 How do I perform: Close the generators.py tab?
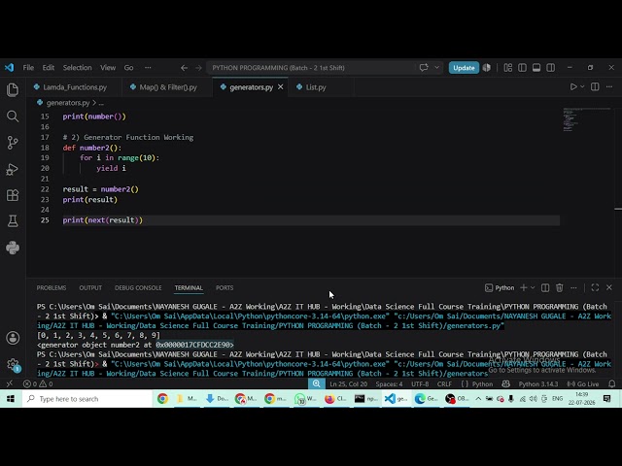point(281,86)
